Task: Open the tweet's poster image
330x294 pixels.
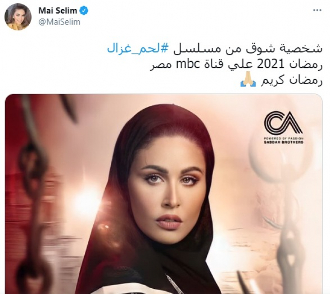Action: pyautogui.click(x=164, y=194)
